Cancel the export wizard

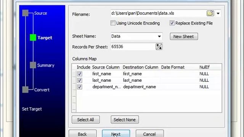149,134
